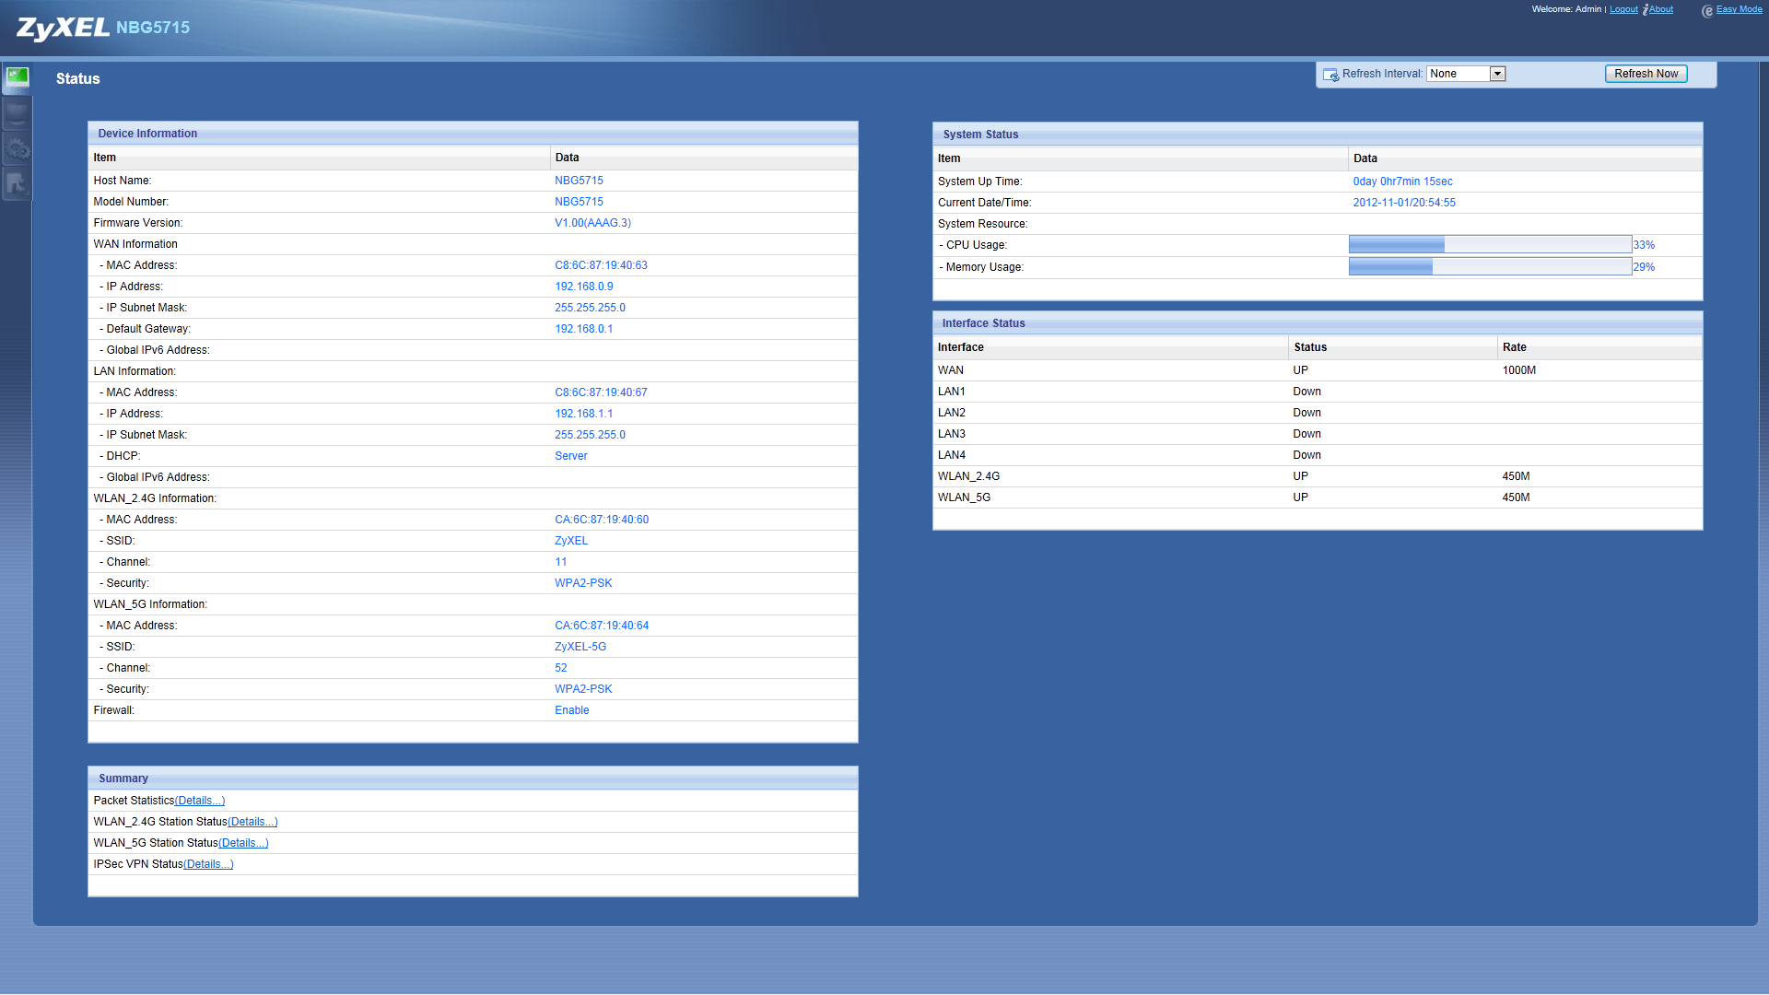This screenshot has height=995, width=1769.
Task: Click the System Status panel header
Action: [x=1318, y=135]
